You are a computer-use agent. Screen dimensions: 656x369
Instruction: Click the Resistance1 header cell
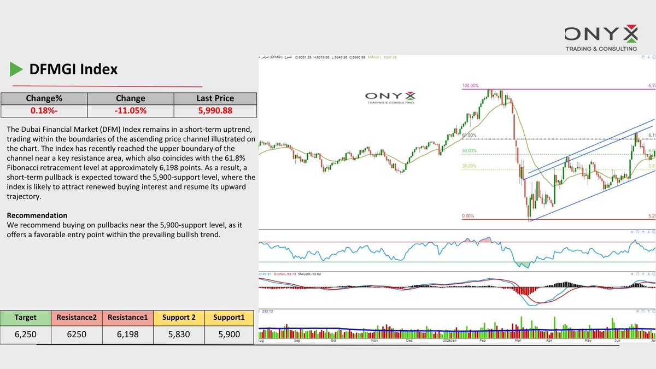point(127,317)
